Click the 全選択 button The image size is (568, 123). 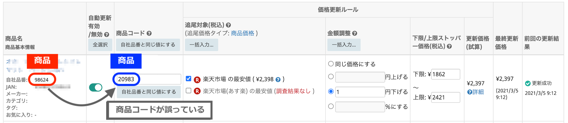[100, 45]
